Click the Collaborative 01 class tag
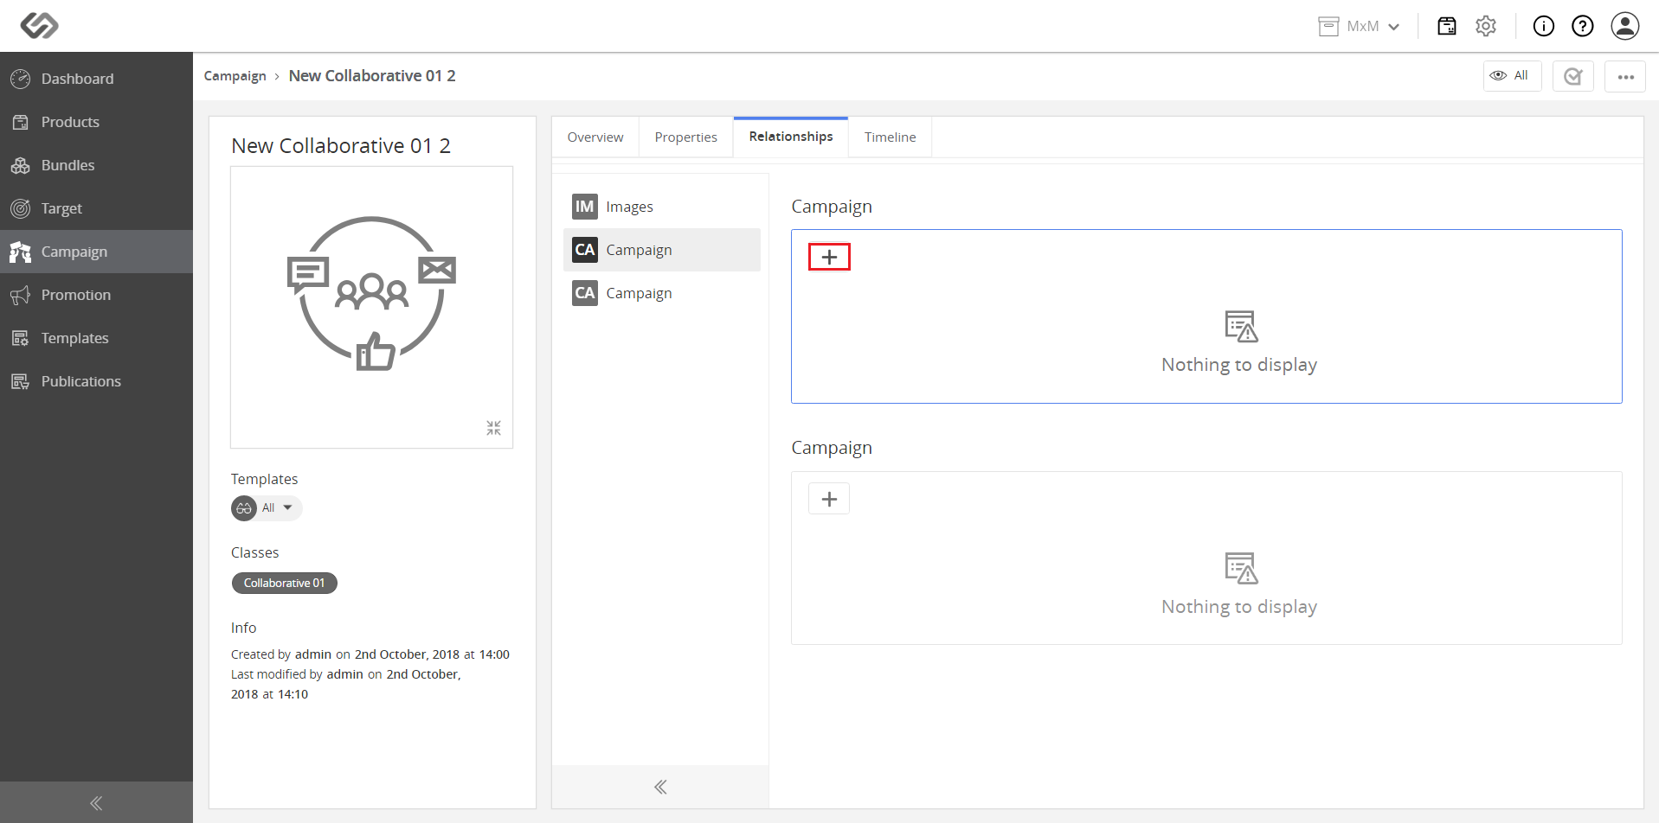The image size is (1659, 823). pyautogui.click(x=285, y=584)
